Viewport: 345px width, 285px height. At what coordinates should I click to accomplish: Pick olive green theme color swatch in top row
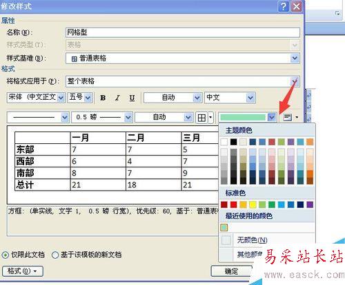click(x=281, y=142)
